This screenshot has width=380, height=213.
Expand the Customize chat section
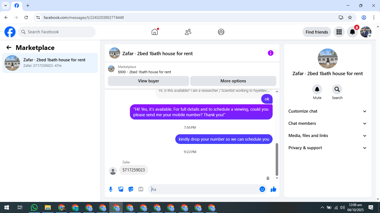[x=328, y=111]
